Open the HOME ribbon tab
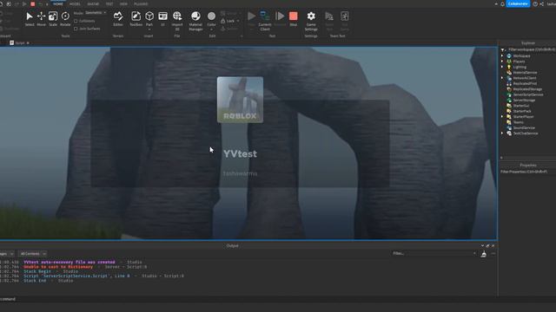The image size is (556, 312). point(58,3)
